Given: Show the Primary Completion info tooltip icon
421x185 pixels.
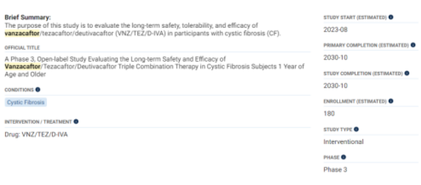Looking at the screenshot, I should click(413, 45).
